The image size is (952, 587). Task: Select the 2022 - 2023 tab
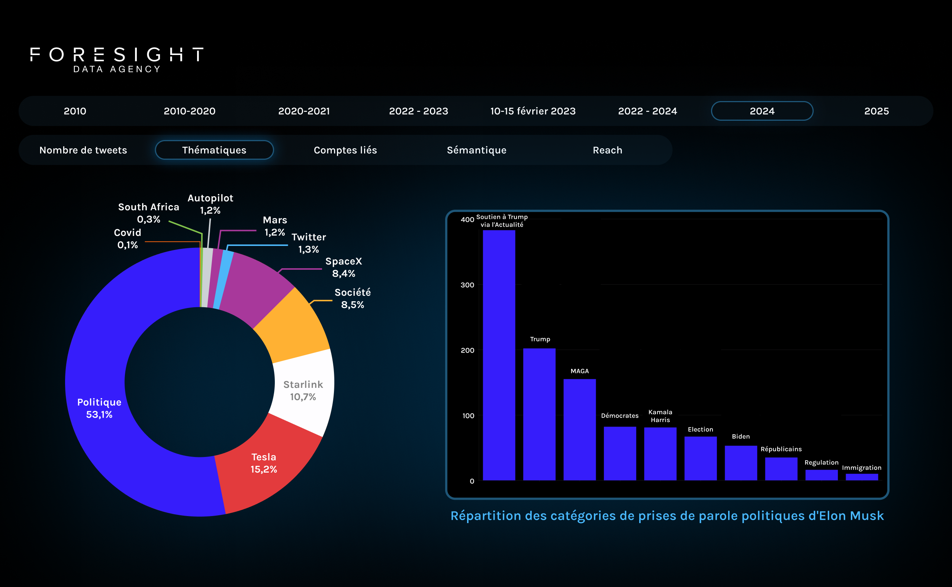pyautogui.click(x=418, y=111)
